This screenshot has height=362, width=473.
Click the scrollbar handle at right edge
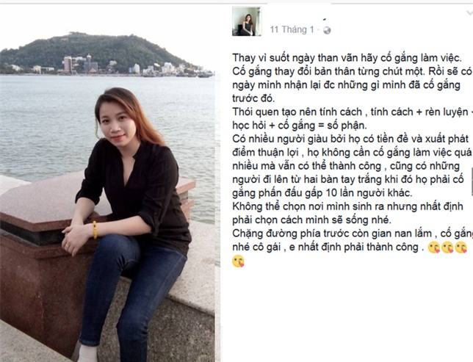472,182
